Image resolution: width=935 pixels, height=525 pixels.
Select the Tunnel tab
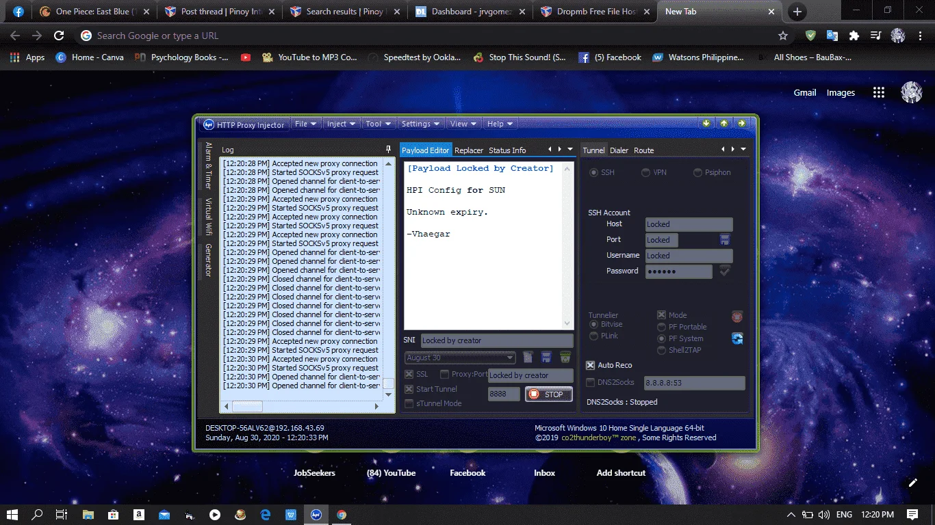[593, 150]
